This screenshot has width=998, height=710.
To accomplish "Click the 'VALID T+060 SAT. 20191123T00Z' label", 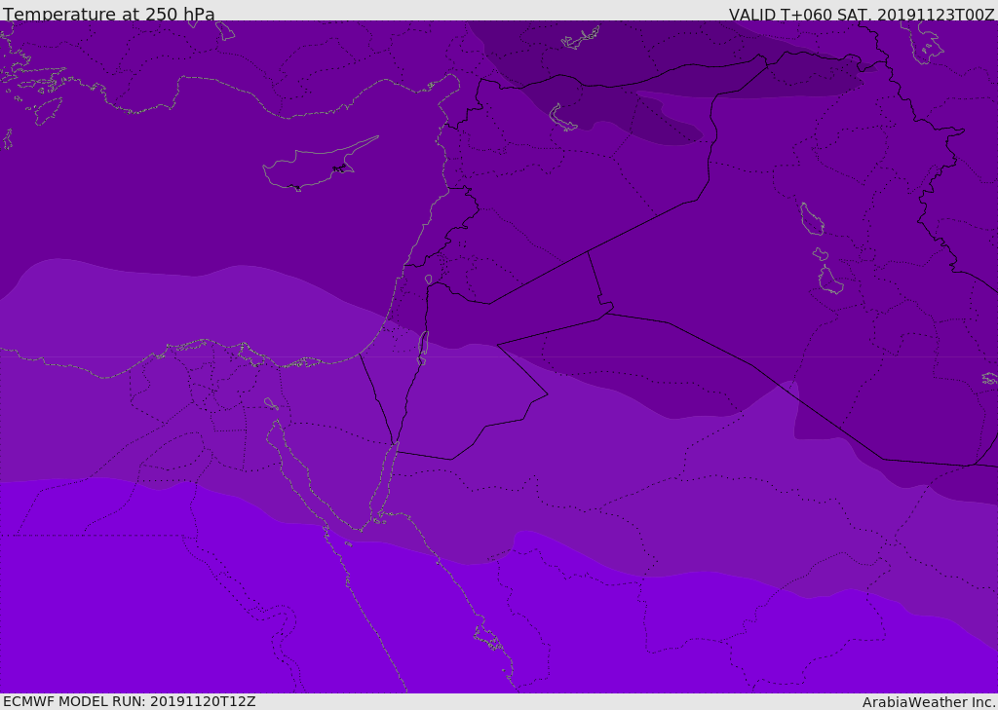I will [x=862, y=15].
